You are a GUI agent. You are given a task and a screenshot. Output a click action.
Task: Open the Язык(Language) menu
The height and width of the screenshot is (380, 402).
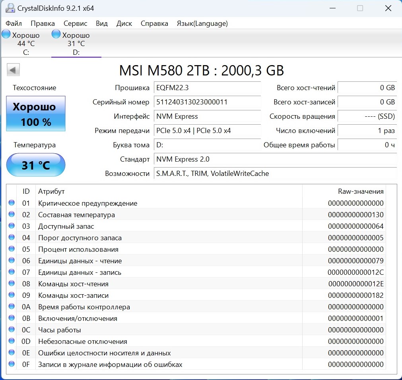pyautogui.click(x=202, y=23)
